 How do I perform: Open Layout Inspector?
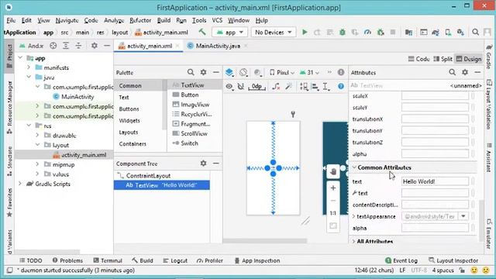pos(453,260)
